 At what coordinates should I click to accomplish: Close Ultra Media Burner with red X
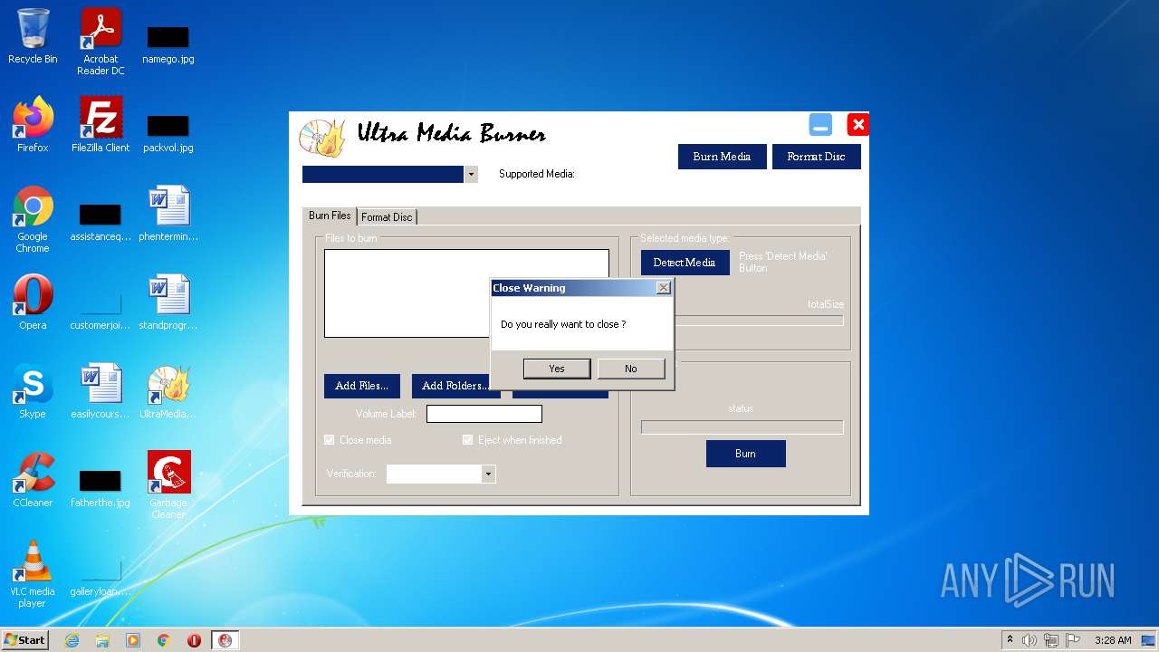click(x=857, y=125)
